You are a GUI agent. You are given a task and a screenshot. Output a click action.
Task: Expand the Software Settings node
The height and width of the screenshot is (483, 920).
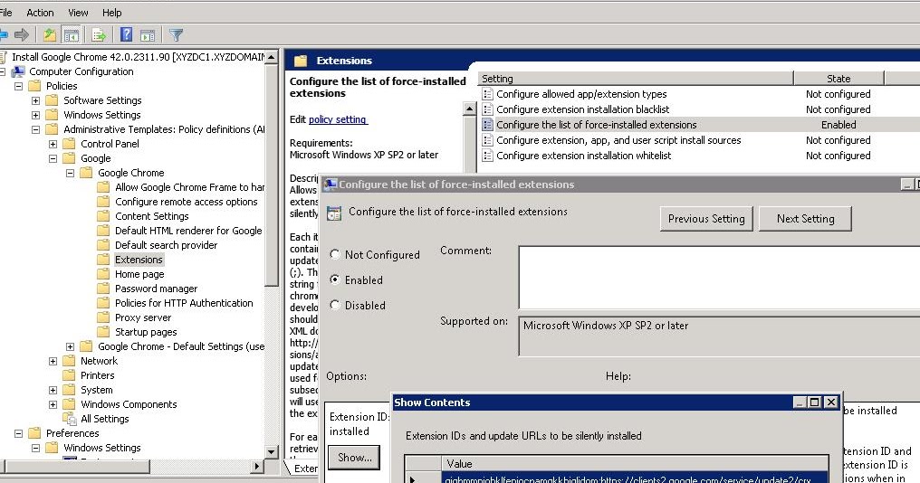coord(36,100)
